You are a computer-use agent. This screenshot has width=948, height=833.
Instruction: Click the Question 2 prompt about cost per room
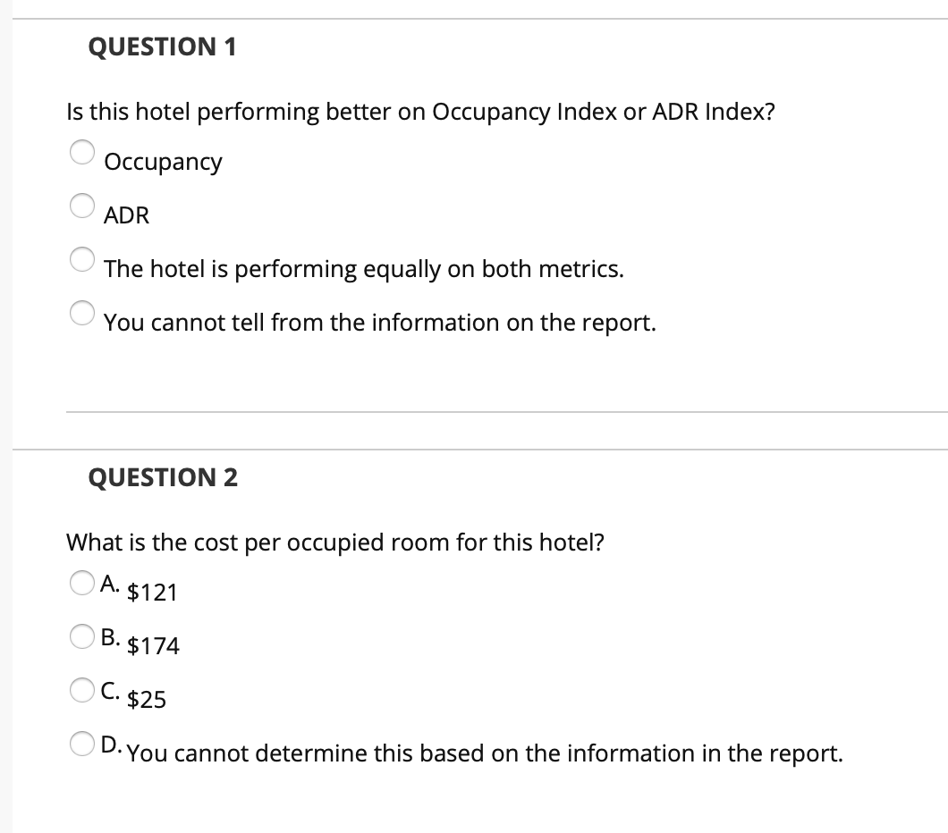336,542
